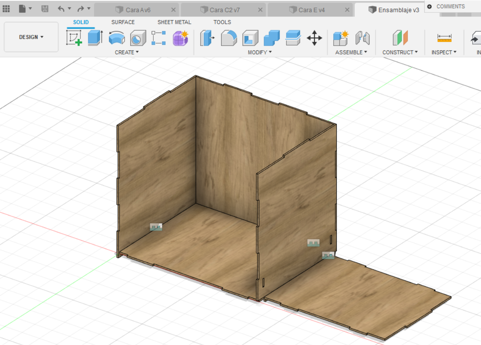
Task: Close the Cara C2 v7 tab
Action: (260, 10)
